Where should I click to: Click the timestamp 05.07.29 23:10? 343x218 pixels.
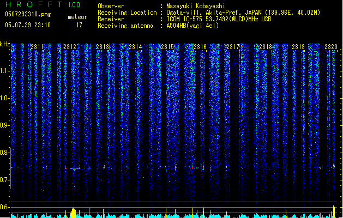(x=28, y=25)
